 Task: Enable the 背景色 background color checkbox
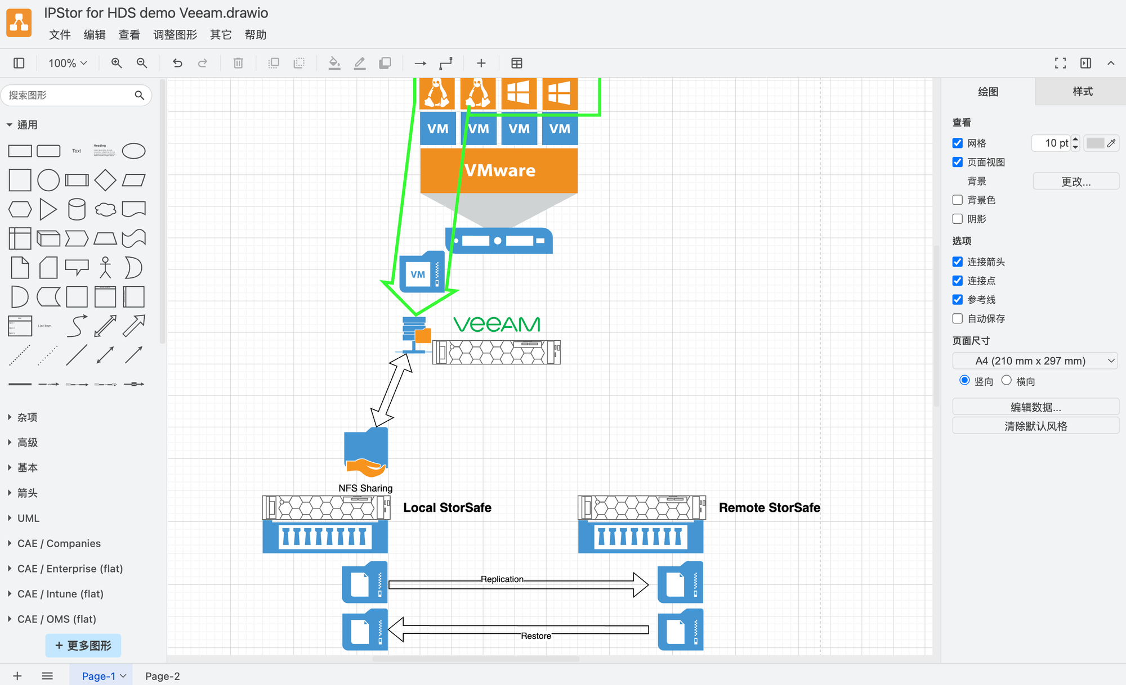pos(958,200)
